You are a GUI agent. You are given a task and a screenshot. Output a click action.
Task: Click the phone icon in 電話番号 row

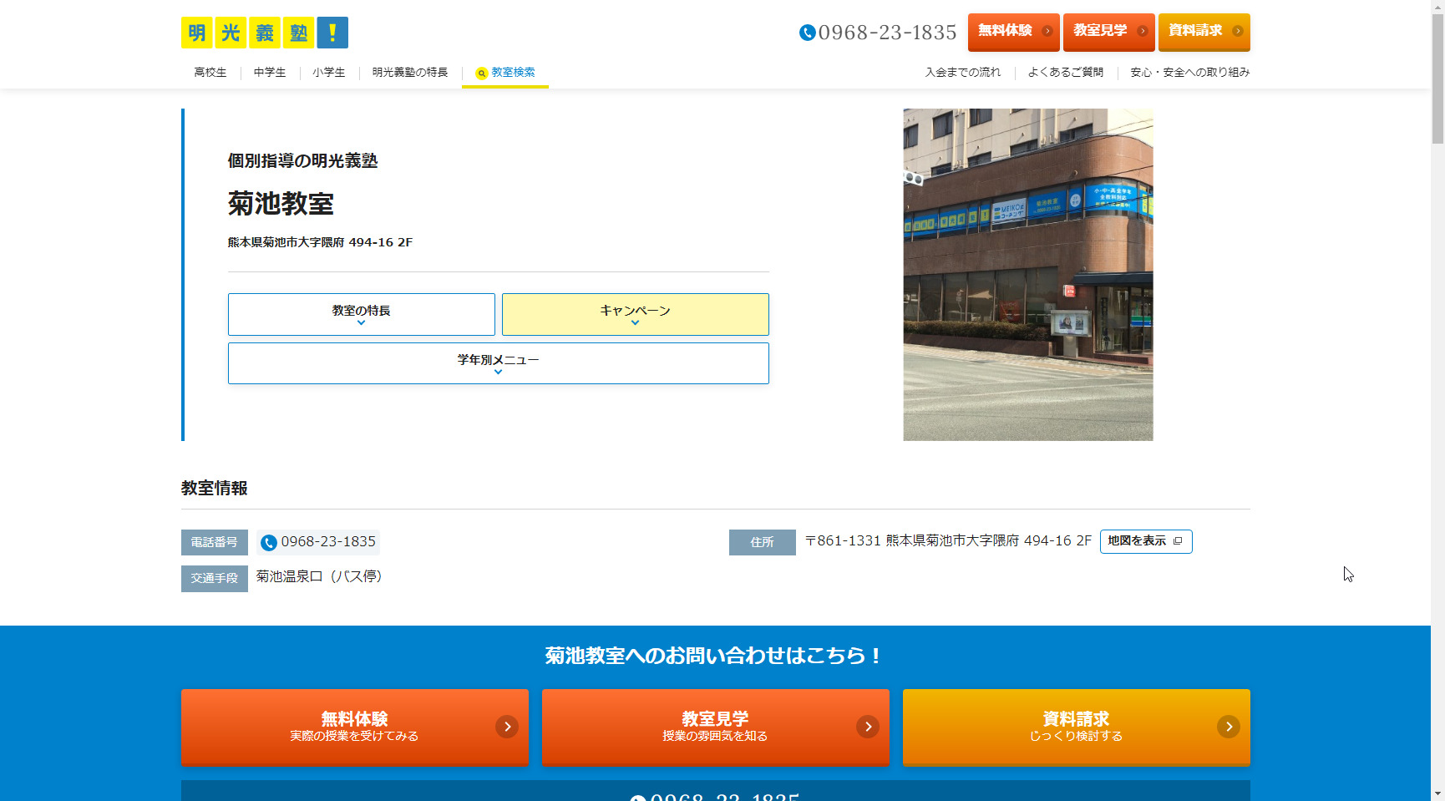coord(269,543)
